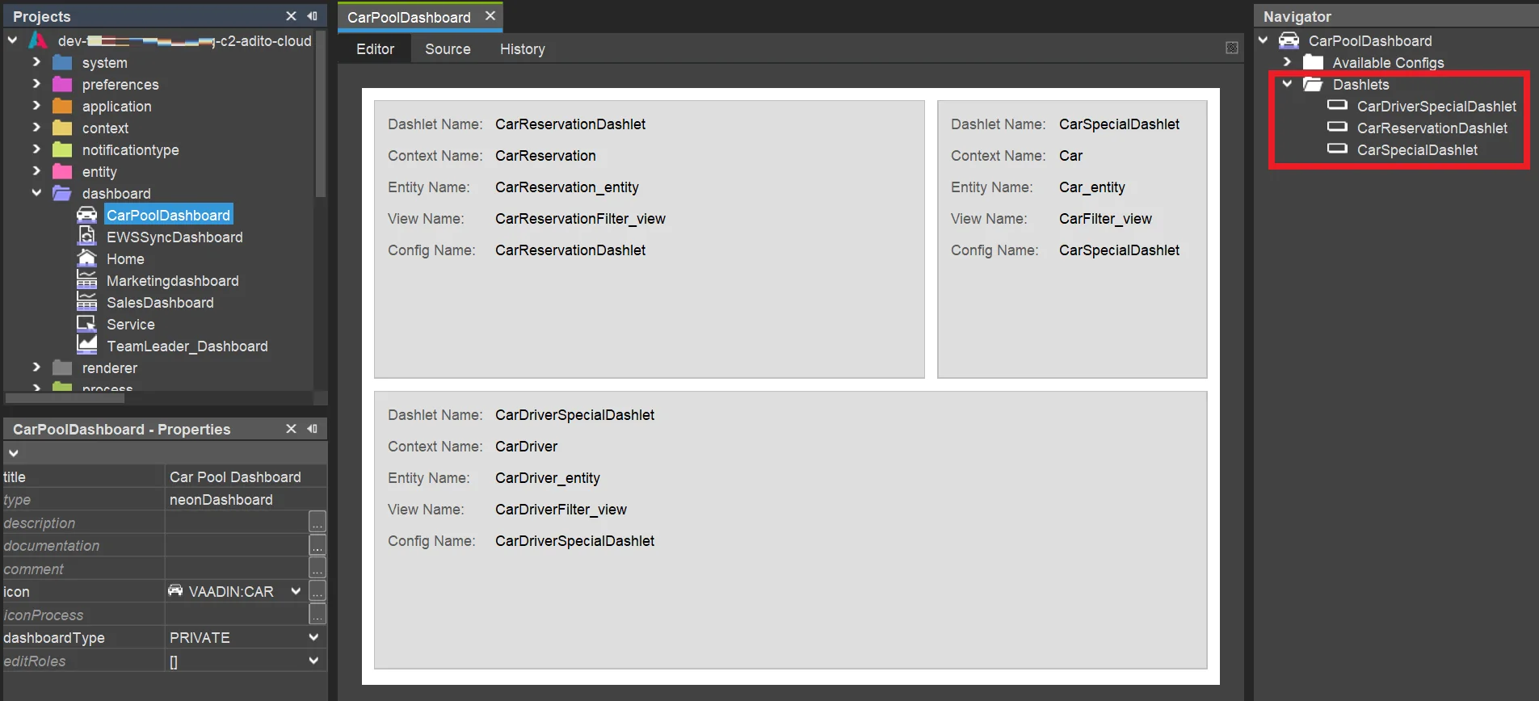Click the SalesDashboard icon
1539x701 pixels.
click(x=86, y=301)
